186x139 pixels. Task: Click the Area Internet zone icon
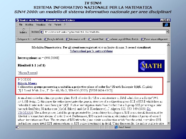pos(116,127)
